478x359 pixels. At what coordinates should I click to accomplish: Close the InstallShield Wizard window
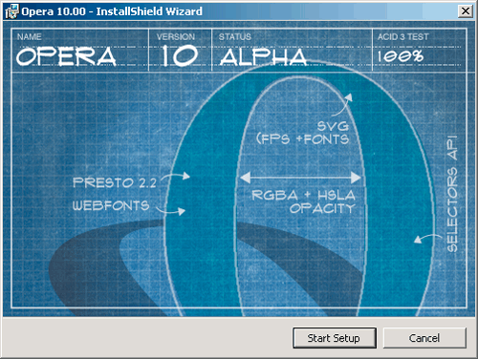(x=466, y=11)
